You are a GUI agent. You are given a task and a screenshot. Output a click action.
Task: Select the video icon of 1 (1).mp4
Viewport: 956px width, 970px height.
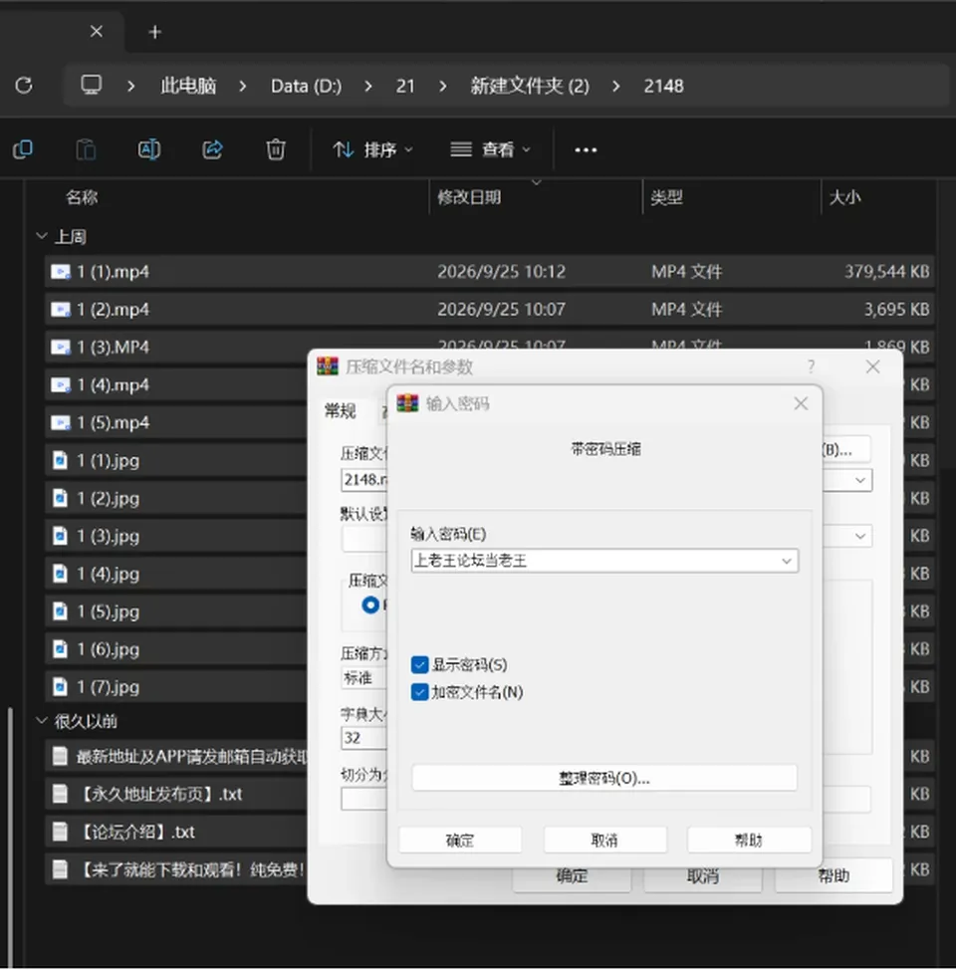[60, 272]
